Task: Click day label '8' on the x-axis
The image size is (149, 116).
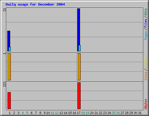Action: click(40, 113)
